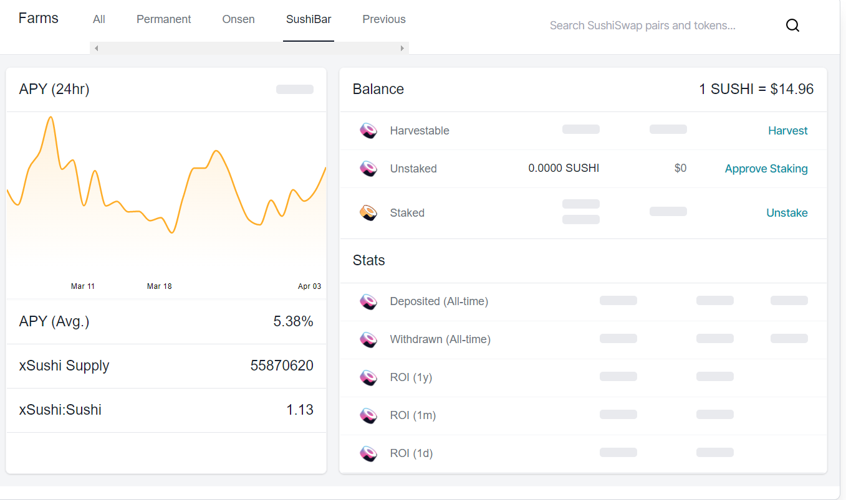The width and height of the screenshot is (846, 500).
Task: Click the ROI (1d) label
Action: (x=411, y=454)
